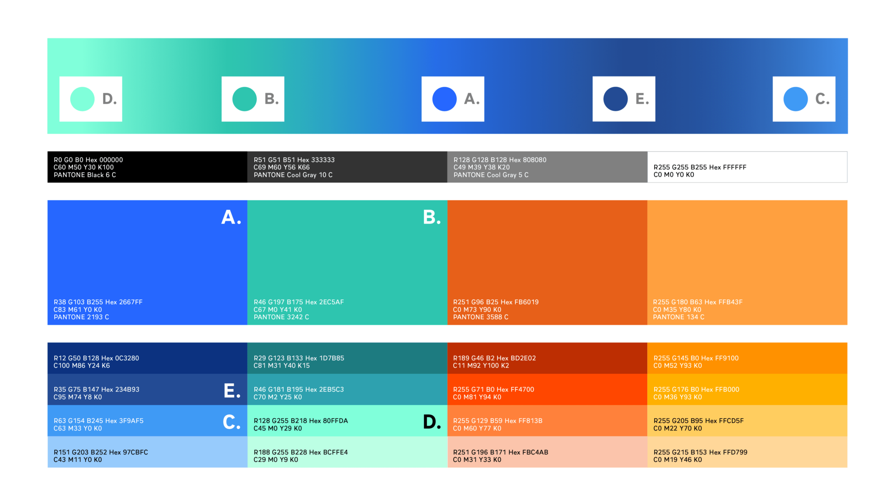Select the Cool Gray 10 C swatch
This screenshot has width=895, height=503.
(x=347, y=167)
